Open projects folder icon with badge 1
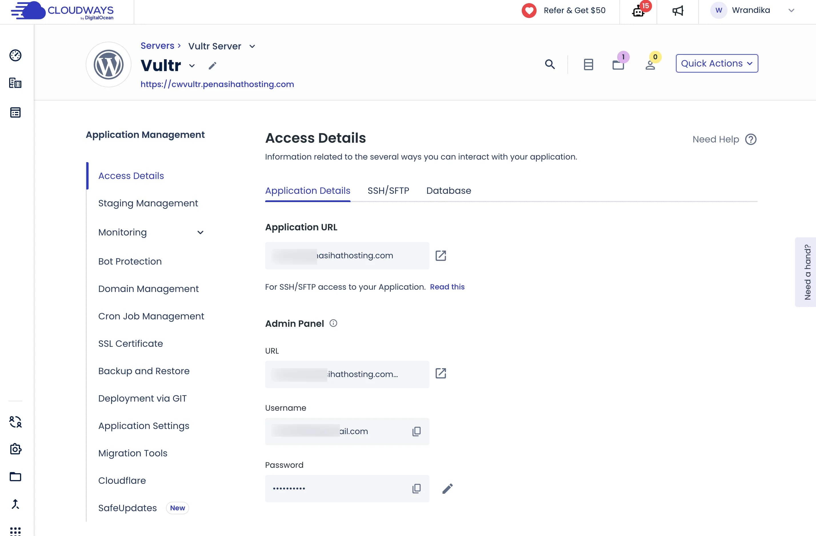Viewport: 816px width, 536px height. point(618,65)
